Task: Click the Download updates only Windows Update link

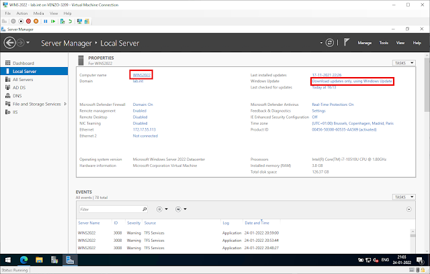Action: click(352, 81)
